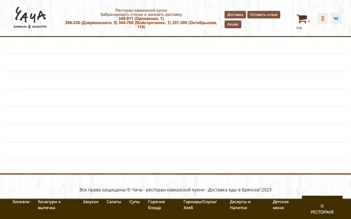Open the Горячие блюда category
The width and height of the screenshot is (351, 219).
(x=156, y=205)
